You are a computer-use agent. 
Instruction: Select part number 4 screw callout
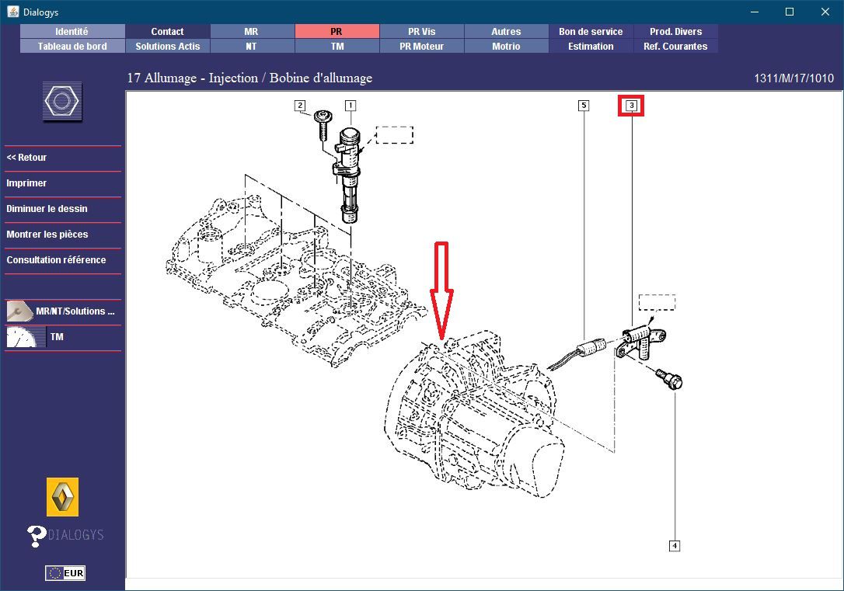click(x=674, y=546)
